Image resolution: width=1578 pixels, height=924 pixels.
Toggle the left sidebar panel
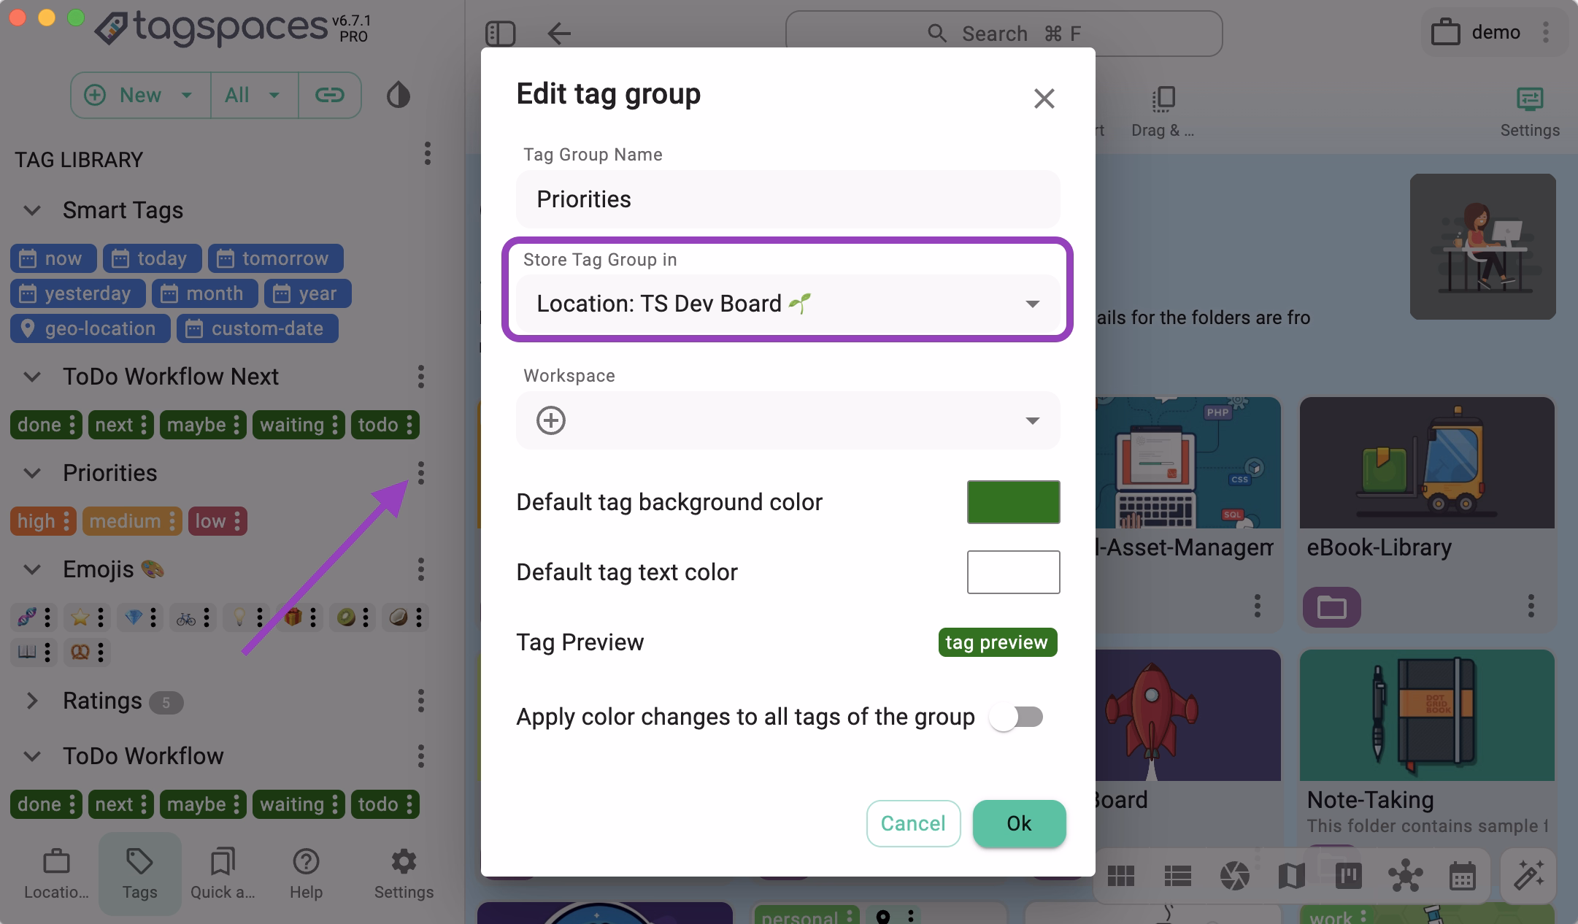[501, 34]
